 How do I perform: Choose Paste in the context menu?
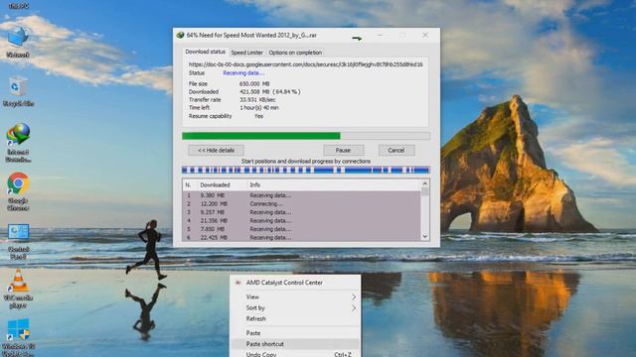[295, 333]
